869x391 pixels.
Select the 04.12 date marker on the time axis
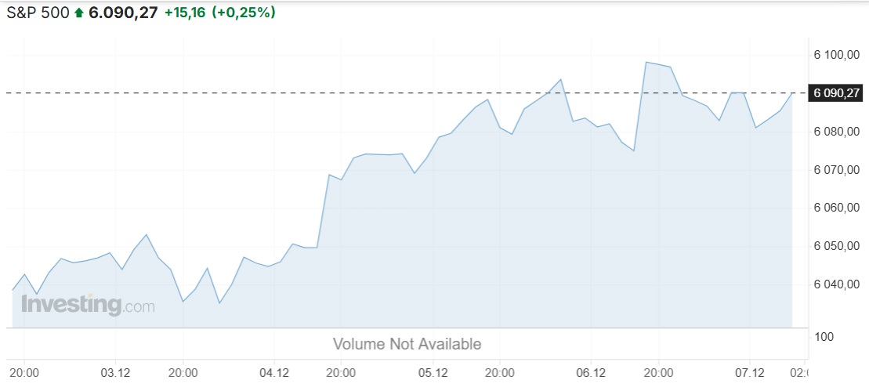(274, 373)
